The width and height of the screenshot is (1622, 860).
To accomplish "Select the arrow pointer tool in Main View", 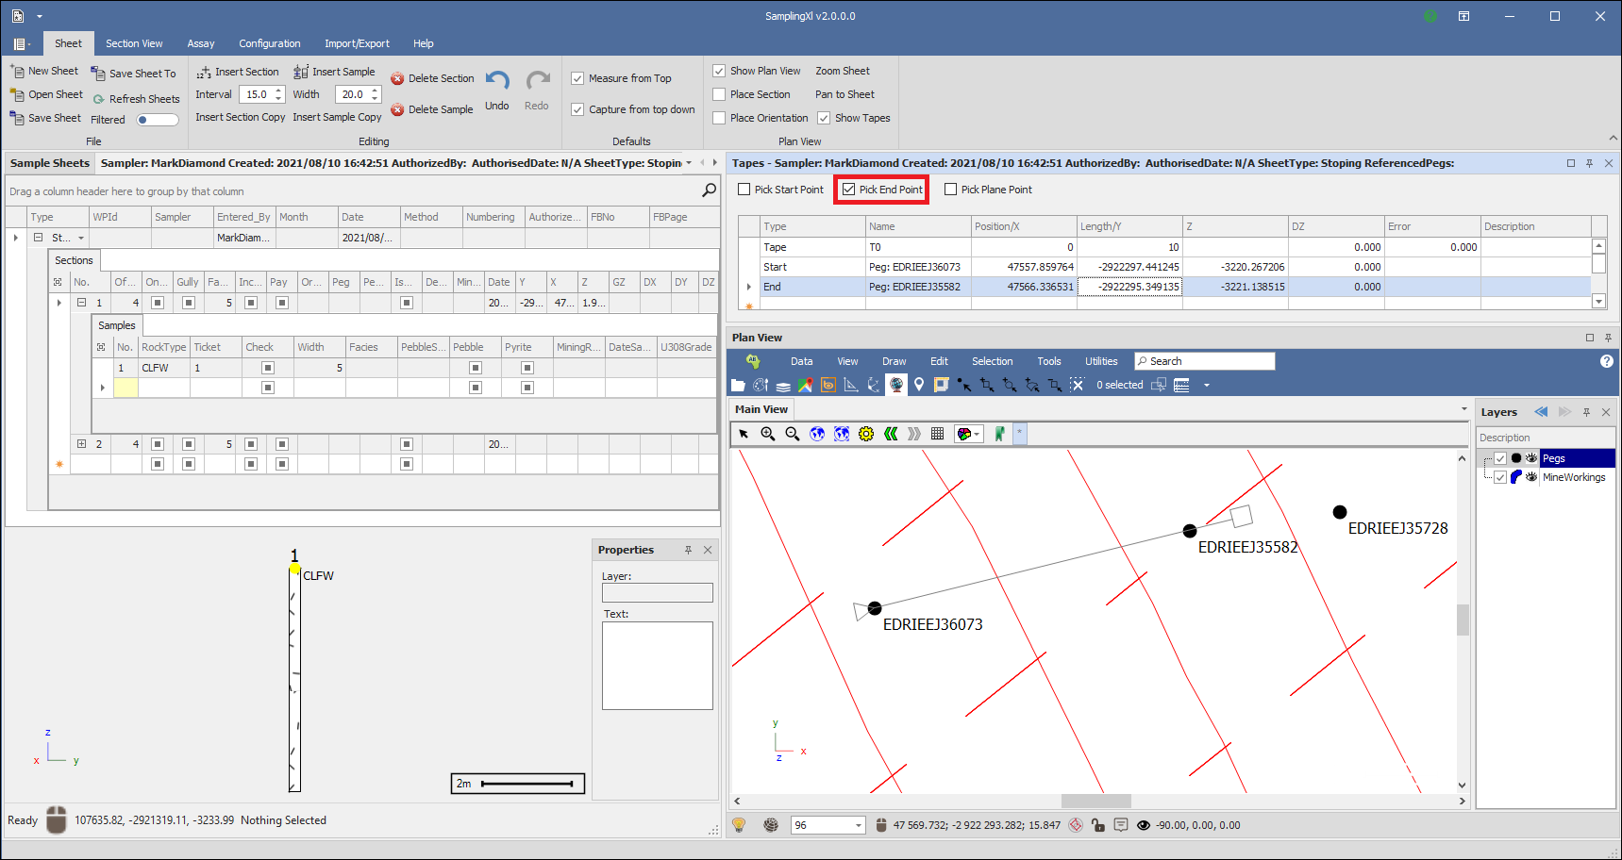I will pyautogui.click(x=744, y=434).
